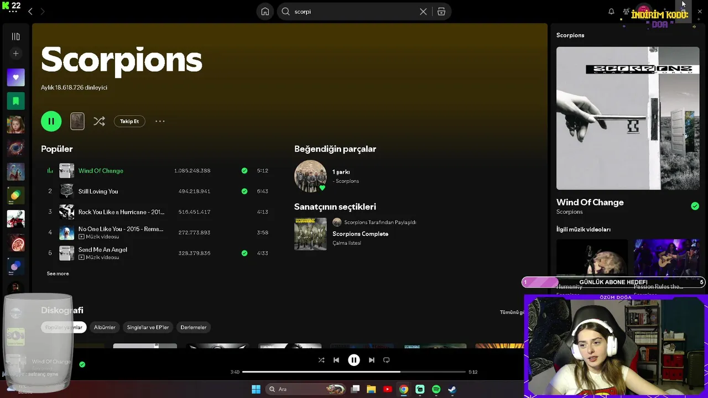Click the album preview thumbnail beside pause

[x=77, y=121]
